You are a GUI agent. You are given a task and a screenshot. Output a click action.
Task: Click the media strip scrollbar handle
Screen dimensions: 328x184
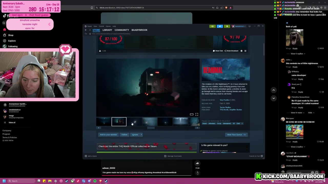pos(151,128)
